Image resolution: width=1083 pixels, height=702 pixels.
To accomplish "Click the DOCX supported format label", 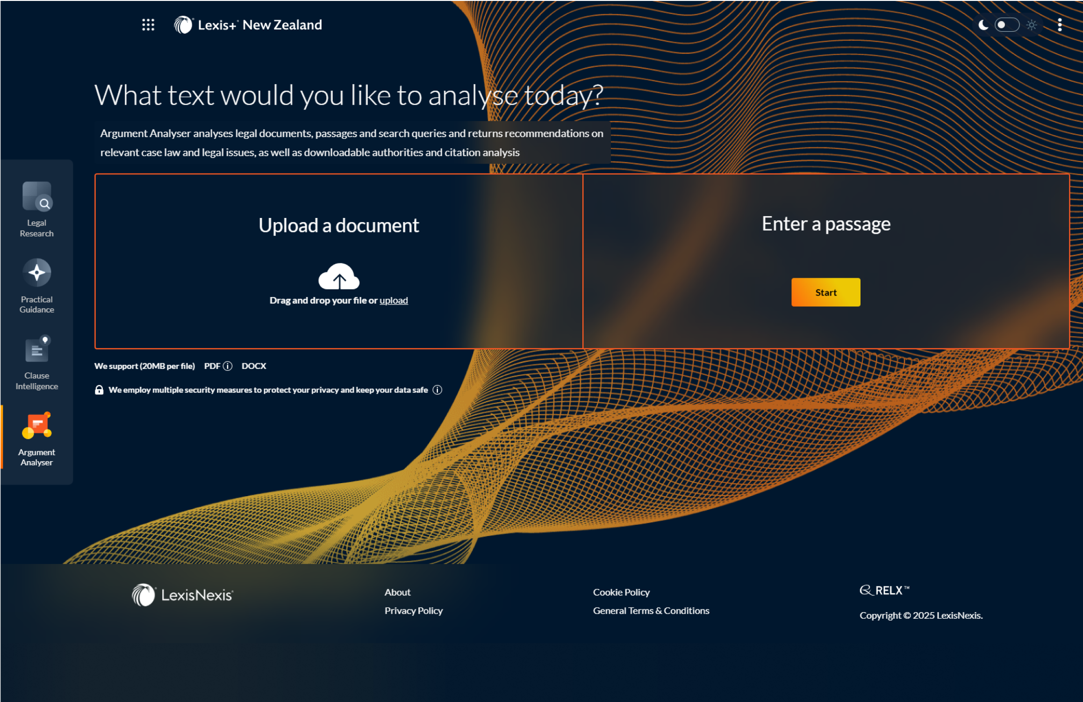I will point(254,366).
